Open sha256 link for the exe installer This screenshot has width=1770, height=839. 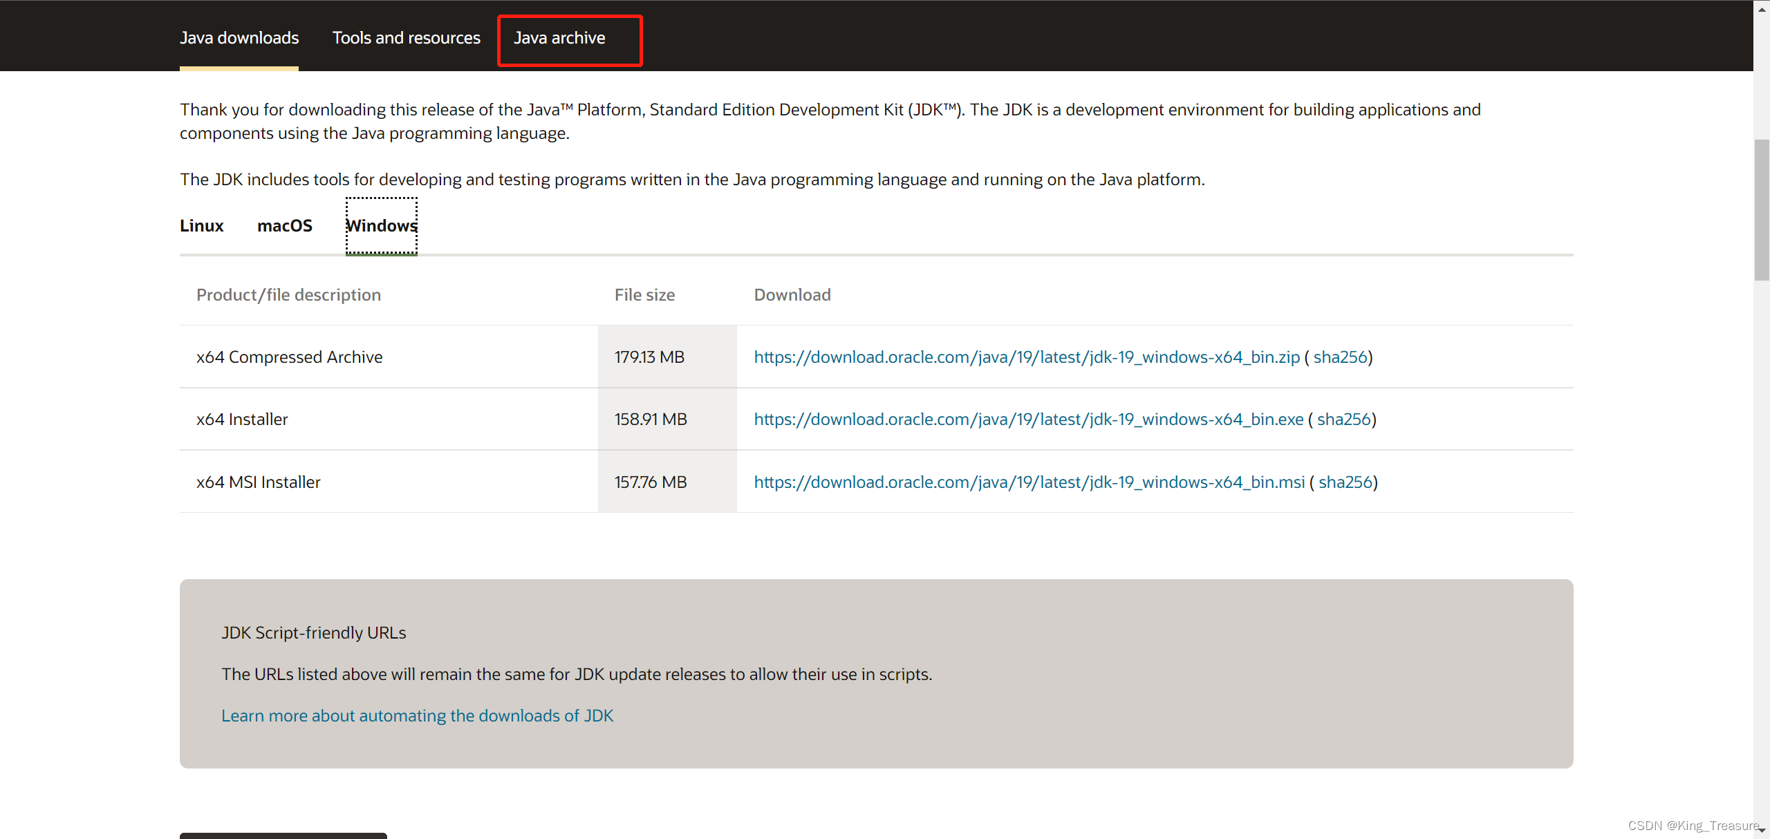1344,419
